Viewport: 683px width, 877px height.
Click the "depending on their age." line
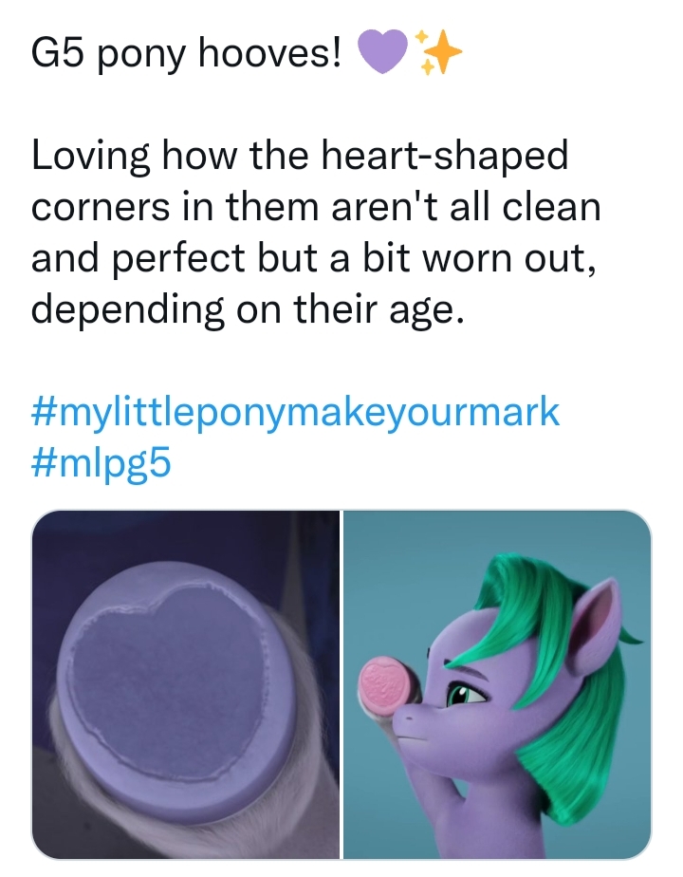coord(249,308)
